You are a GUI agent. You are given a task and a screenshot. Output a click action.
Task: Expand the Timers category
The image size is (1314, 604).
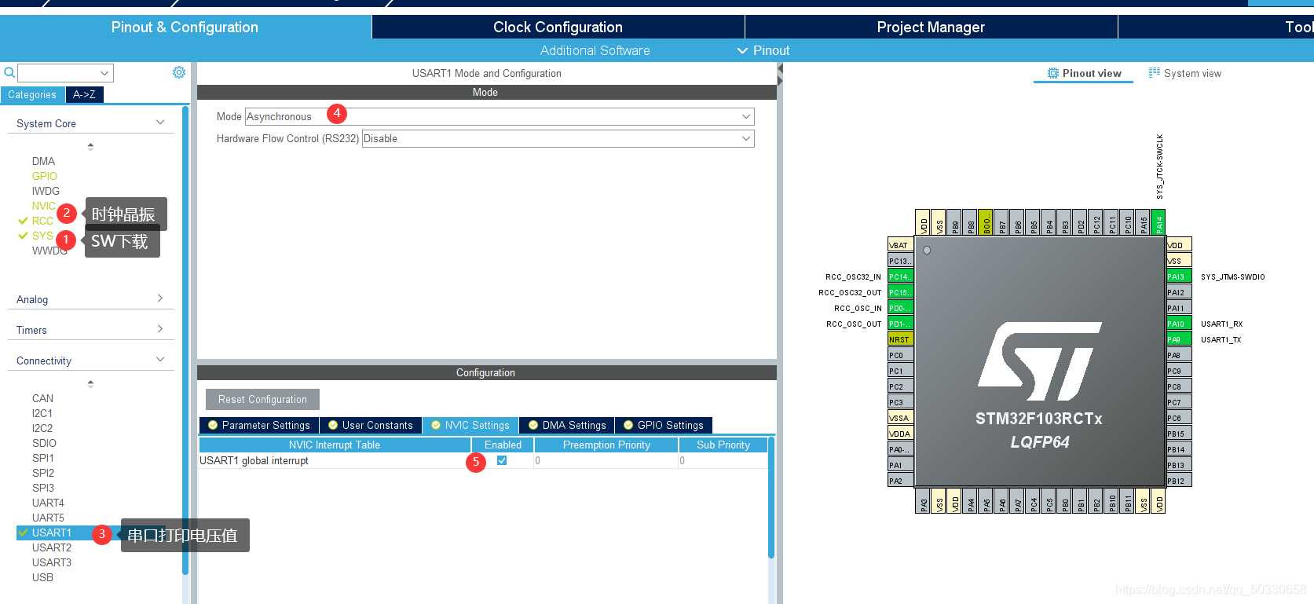(160, 329)
